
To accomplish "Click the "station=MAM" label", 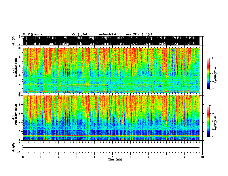I will (107, 35).
